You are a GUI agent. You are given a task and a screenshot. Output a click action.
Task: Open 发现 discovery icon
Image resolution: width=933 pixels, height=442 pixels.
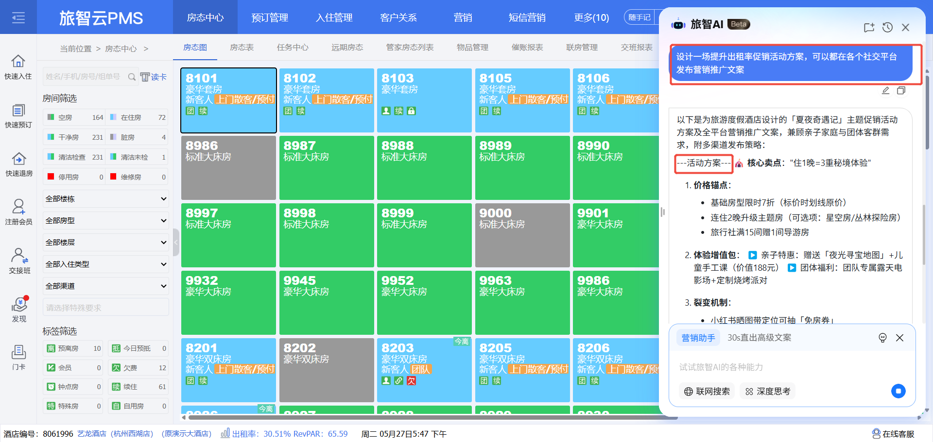19,310
